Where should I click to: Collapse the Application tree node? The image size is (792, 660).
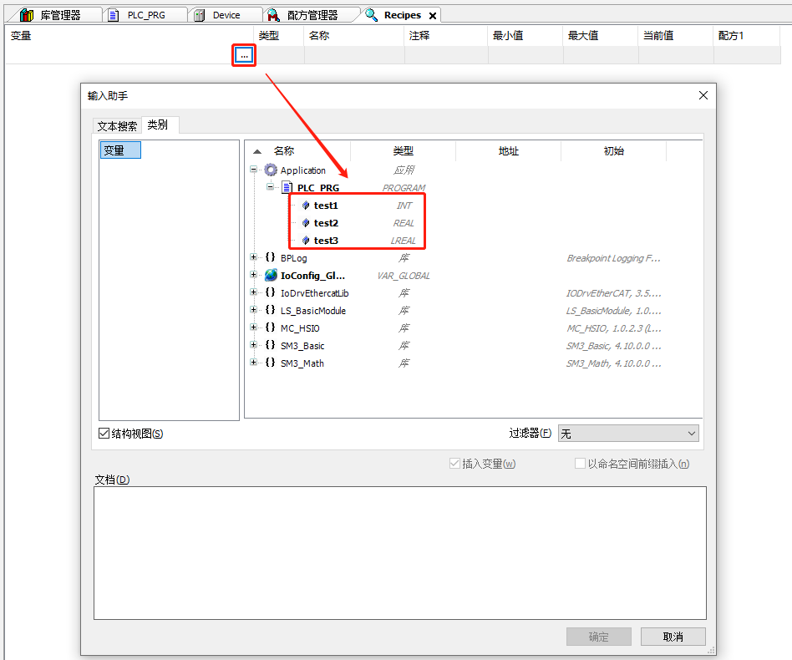253,170
